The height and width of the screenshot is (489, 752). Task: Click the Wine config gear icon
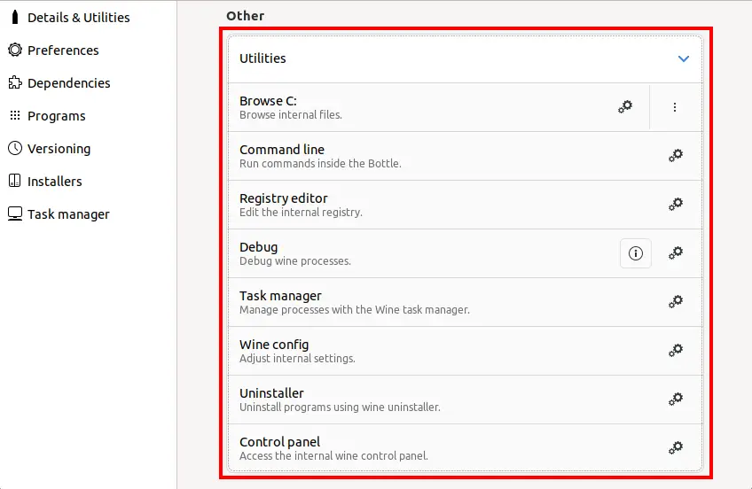point(676,351)
